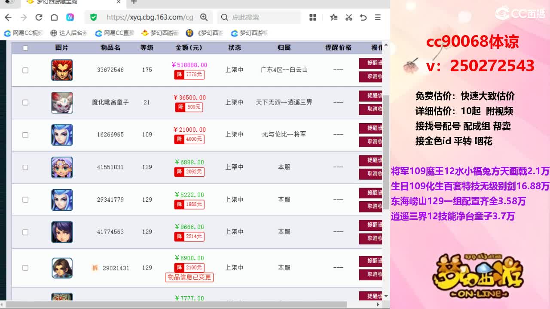Click the zoom magnifier in address bar
550x309 pixels.
[x=204, y=17]
